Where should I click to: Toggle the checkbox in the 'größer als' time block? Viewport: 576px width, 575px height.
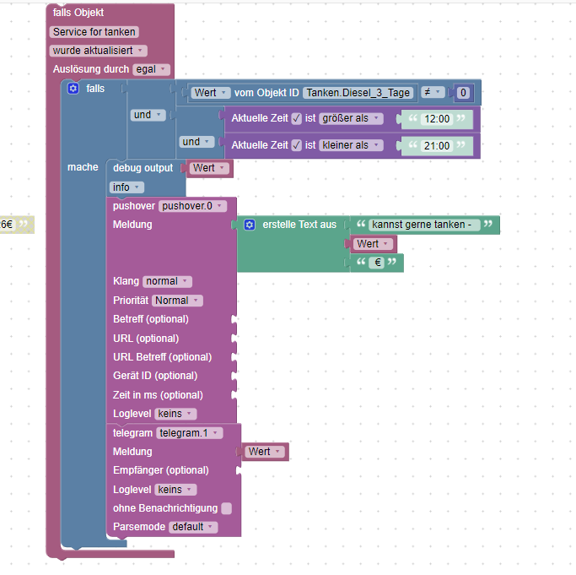(297, 118)
